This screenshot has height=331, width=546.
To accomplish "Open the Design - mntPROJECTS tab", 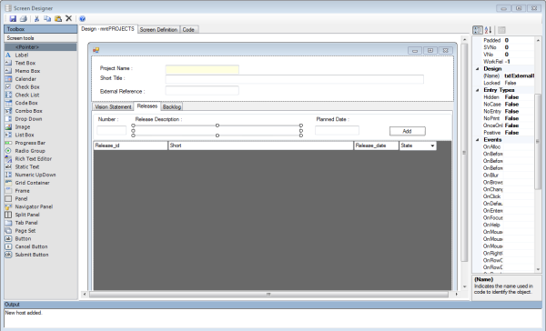I will pyautogui.click(x=108, y=29).
